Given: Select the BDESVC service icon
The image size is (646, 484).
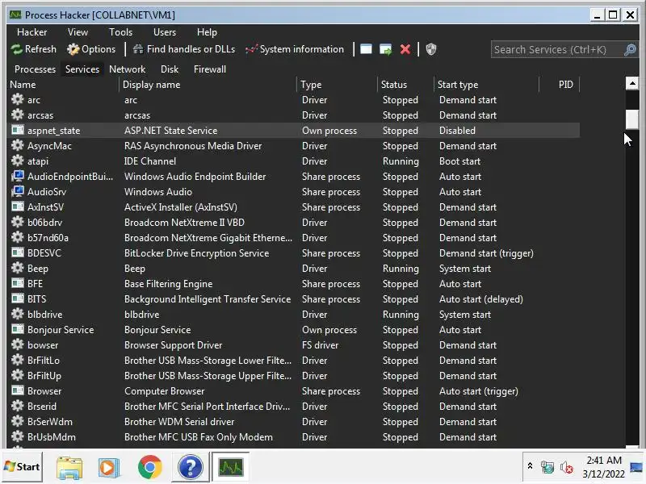Looking at the screenshot, I should coord(17,252).
